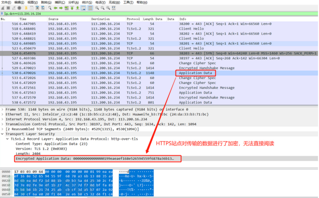The width and height of the screenshot is (319, 198).
Task: Click the capture options gear icon
Action: [x=19, y=8]
